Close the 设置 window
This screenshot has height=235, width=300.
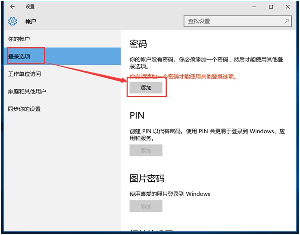tap(290, 7)
